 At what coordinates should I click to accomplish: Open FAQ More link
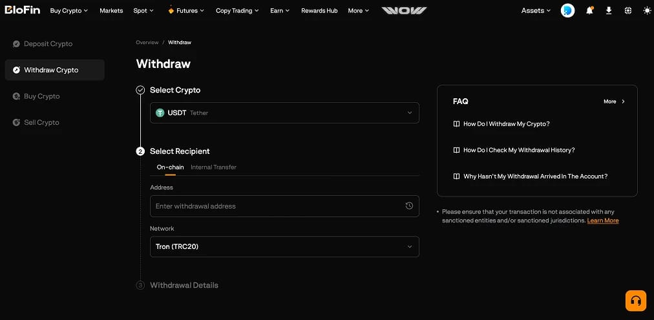pos(614,101)
